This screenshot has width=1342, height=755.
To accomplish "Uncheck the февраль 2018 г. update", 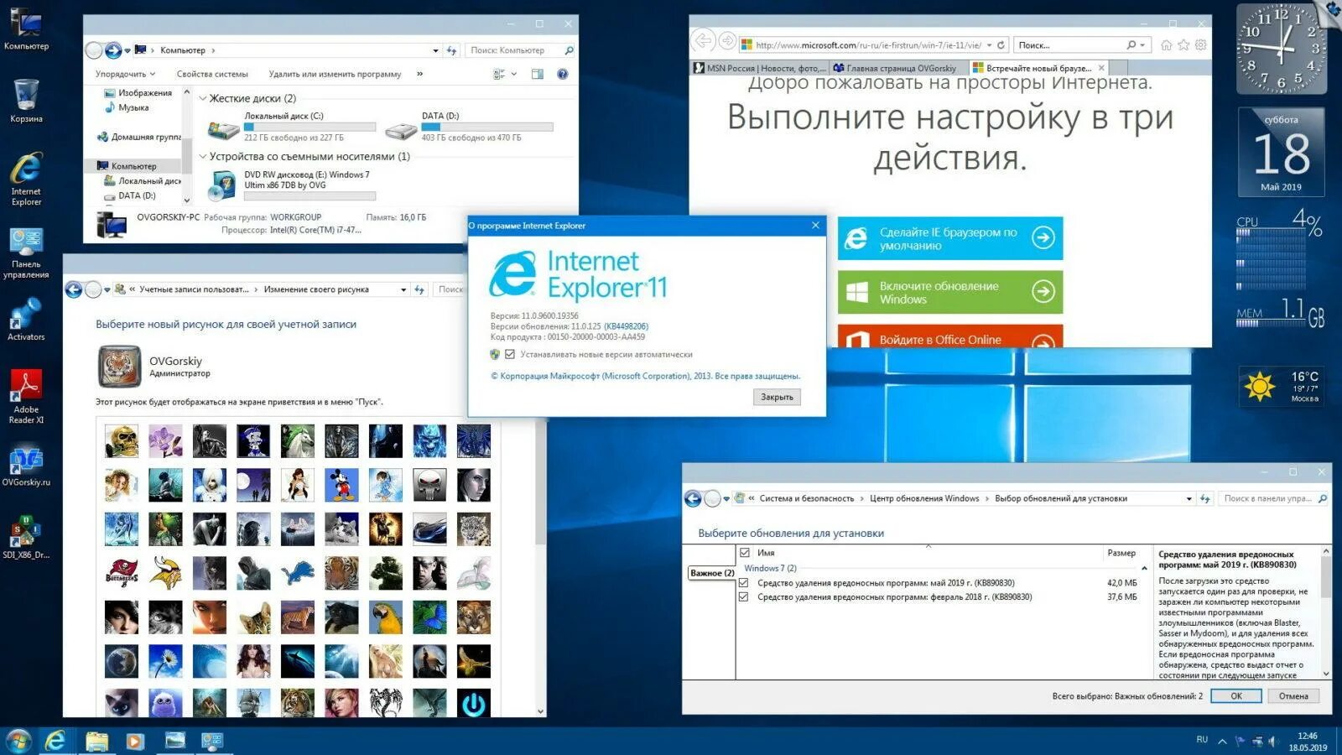I will [x=743, y=597].
